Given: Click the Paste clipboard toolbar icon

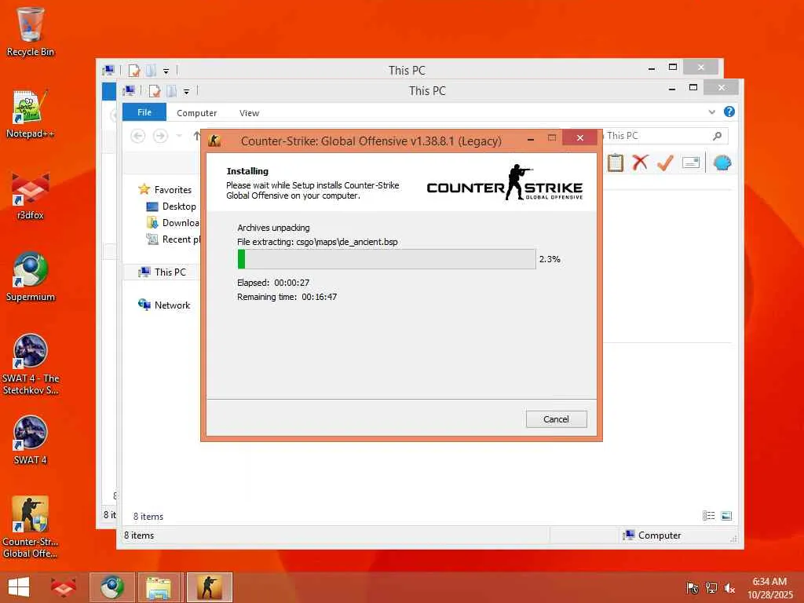Looking at the screenshot, I should pos(616,163).
